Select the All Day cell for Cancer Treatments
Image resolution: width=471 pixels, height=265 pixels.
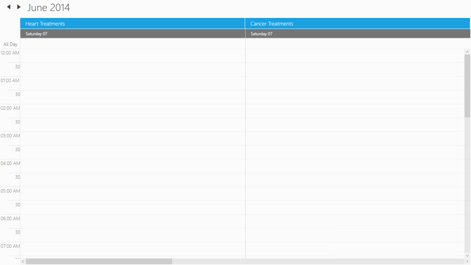pyautogui.click(x=354, y=44)
